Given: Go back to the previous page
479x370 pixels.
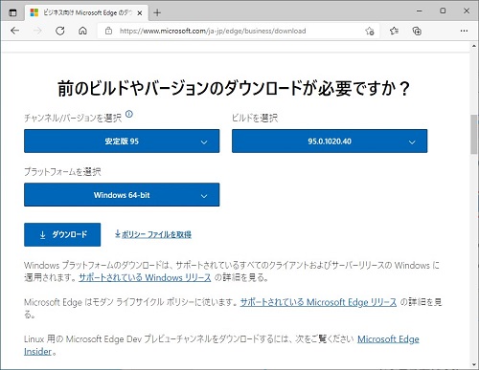Looking at the screenshot, I should [15, 31].
